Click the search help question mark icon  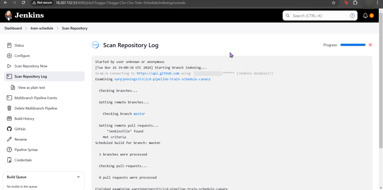click(x=352, y=16)
